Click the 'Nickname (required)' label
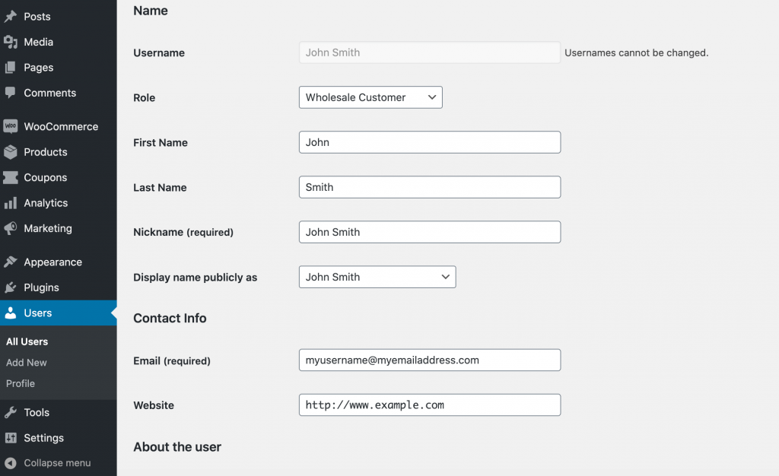The image size is (779, 476). coord(183,232)
